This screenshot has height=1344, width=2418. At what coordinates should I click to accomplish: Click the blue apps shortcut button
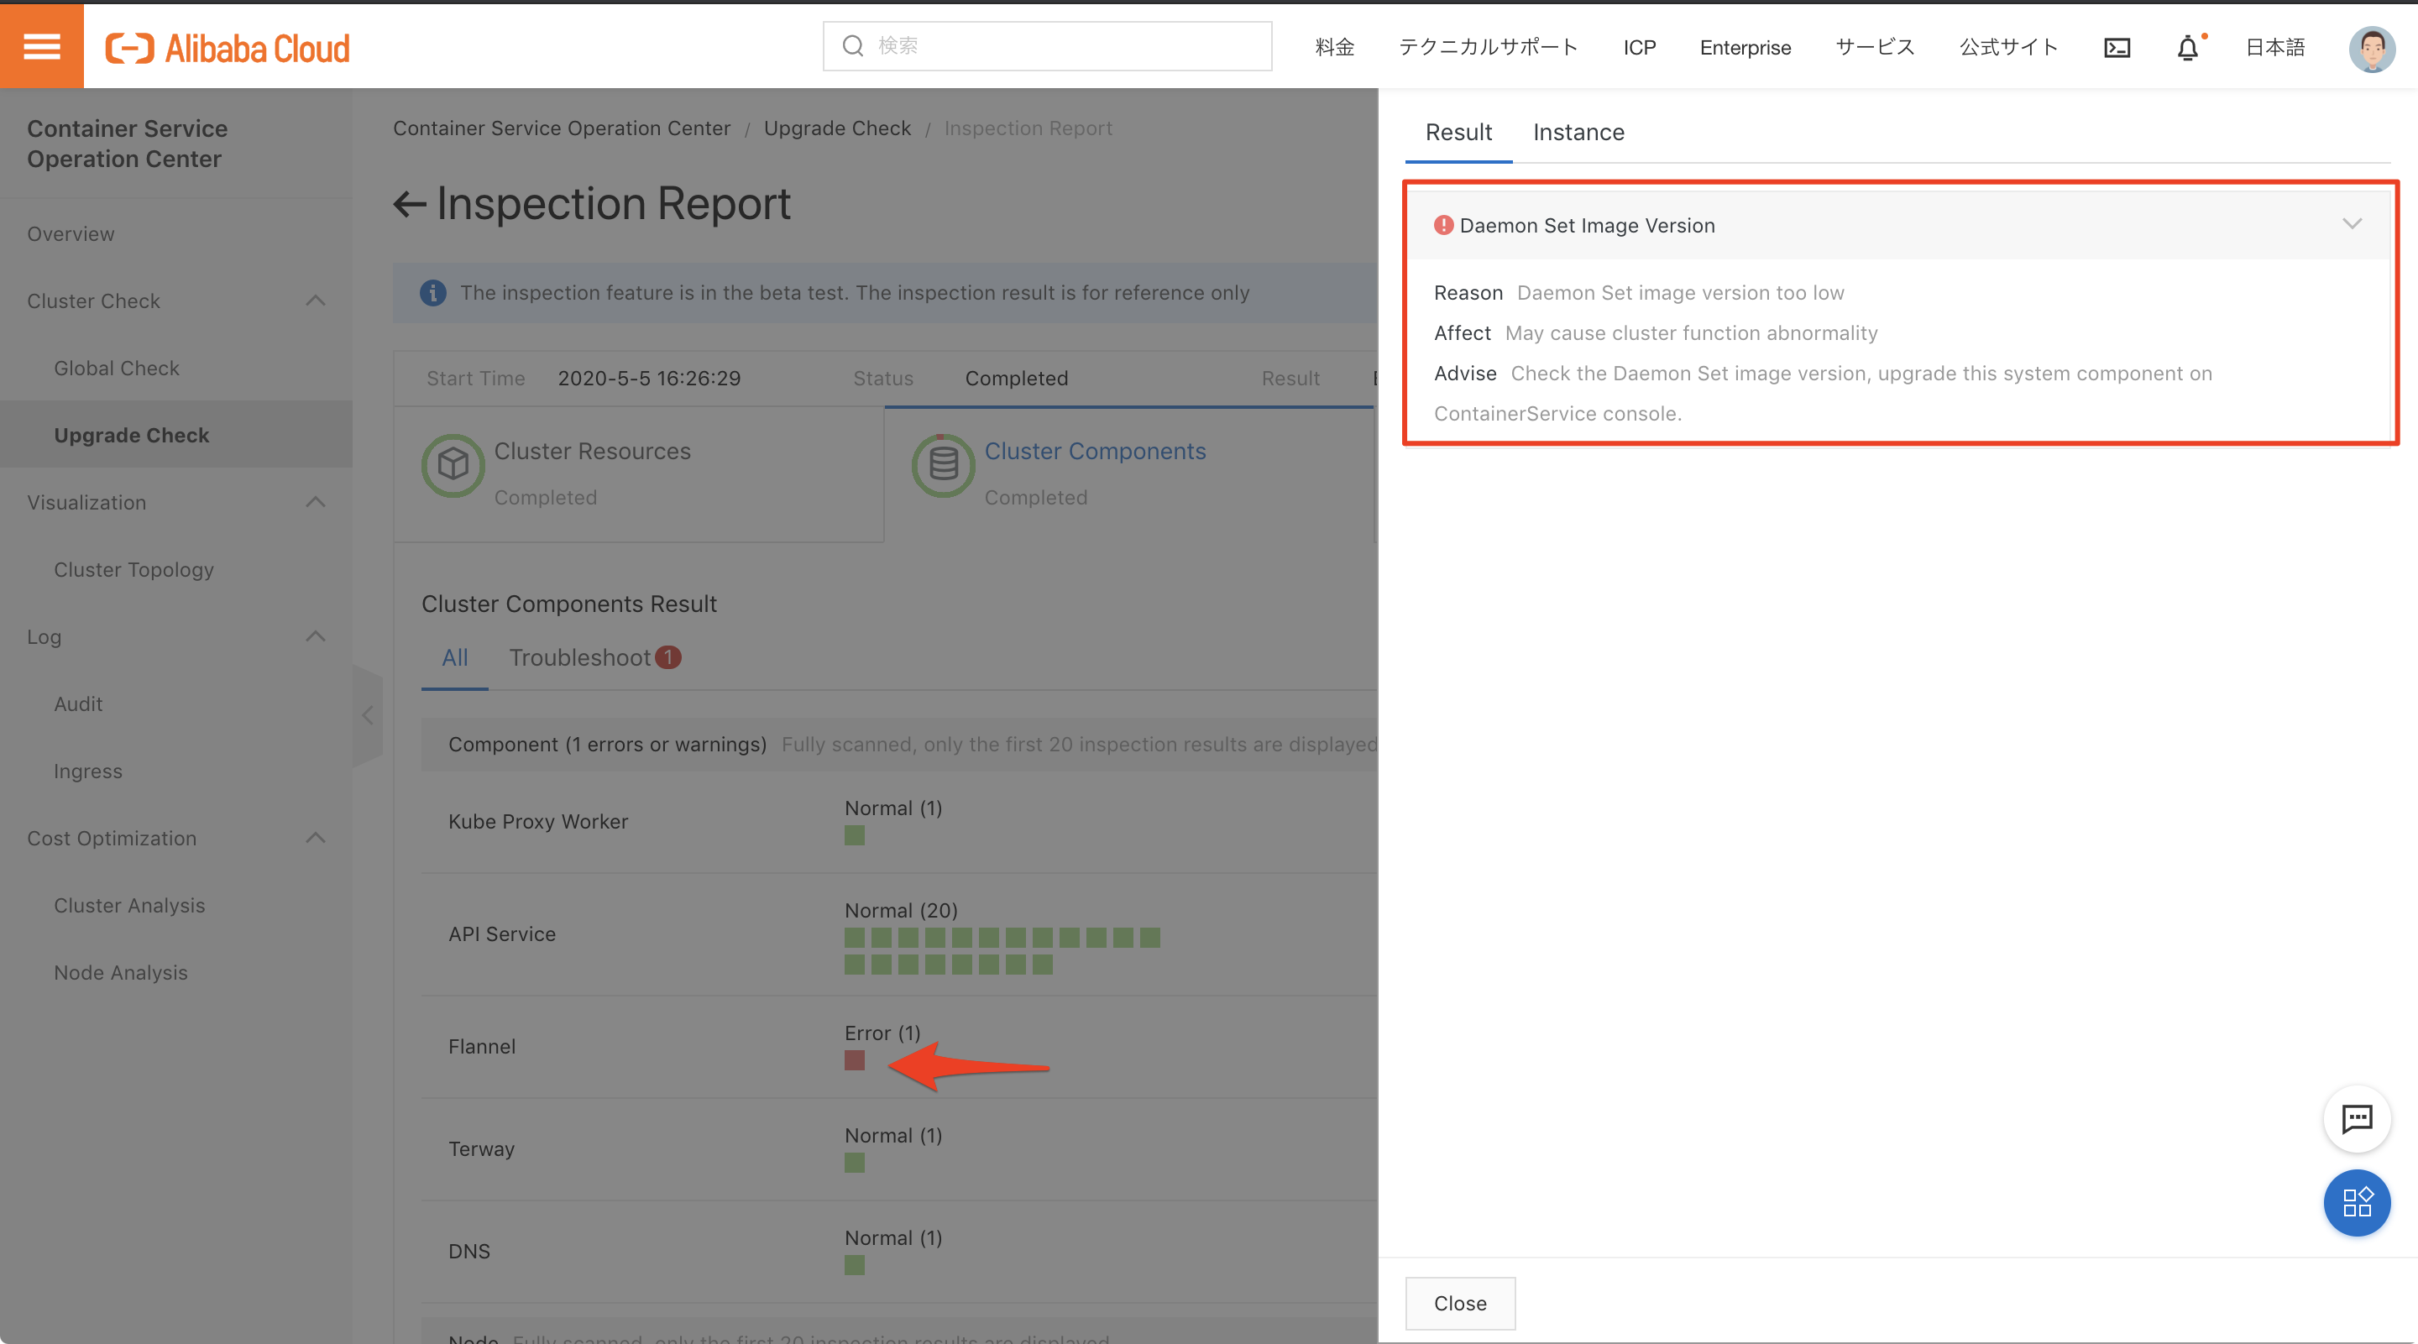click(x=2356, y=1202)
